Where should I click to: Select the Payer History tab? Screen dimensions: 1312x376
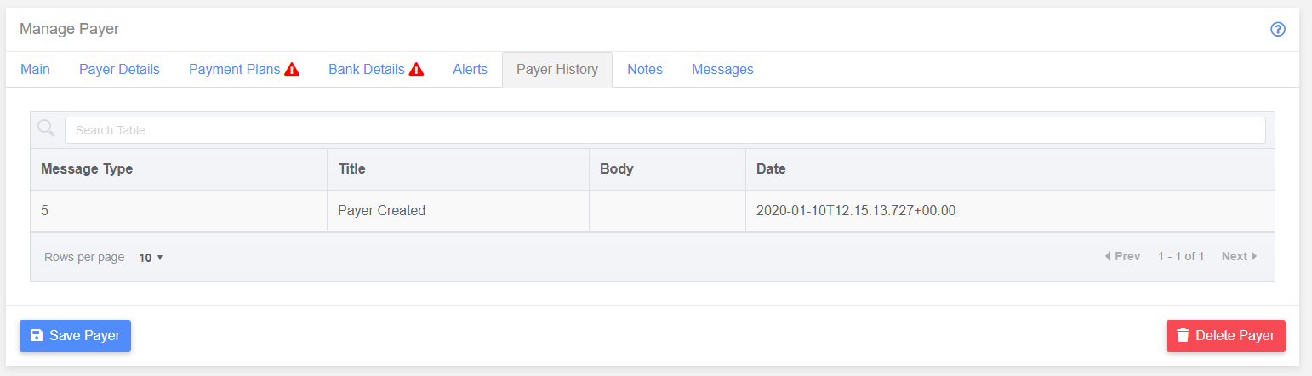tap(557, 70)
